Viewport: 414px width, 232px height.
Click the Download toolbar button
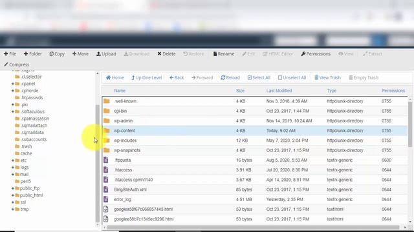pyautogui.click(x=136, y=54)
